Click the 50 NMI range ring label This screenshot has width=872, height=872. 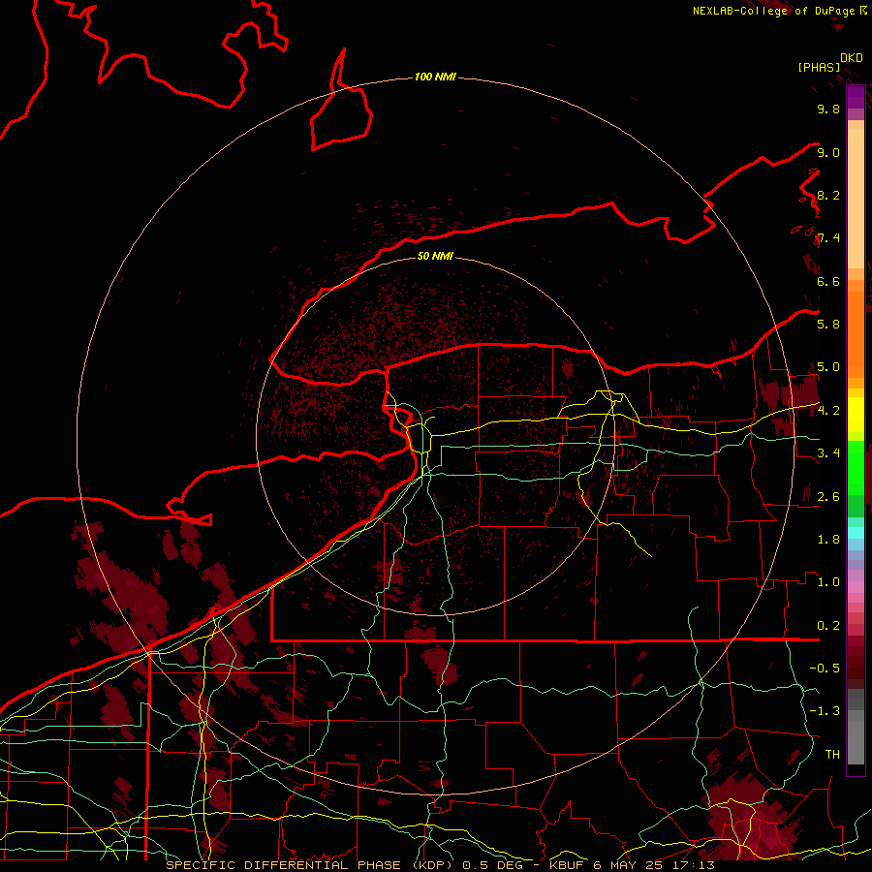click(435, 257)
